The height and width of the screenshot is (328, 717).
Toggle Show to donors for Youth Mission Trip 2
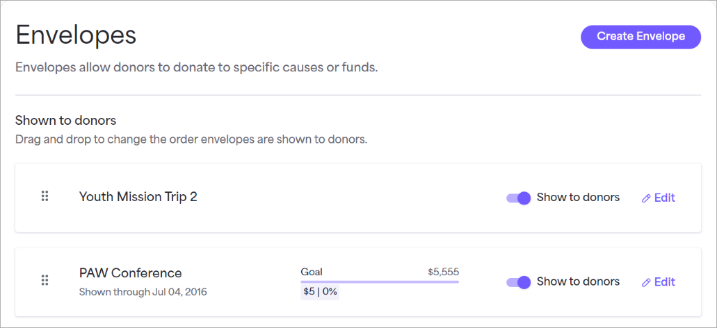tap(519, 198)
